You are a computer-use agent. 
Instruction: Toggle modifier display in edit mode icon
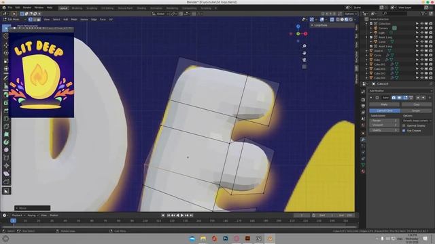coord(405,98)
